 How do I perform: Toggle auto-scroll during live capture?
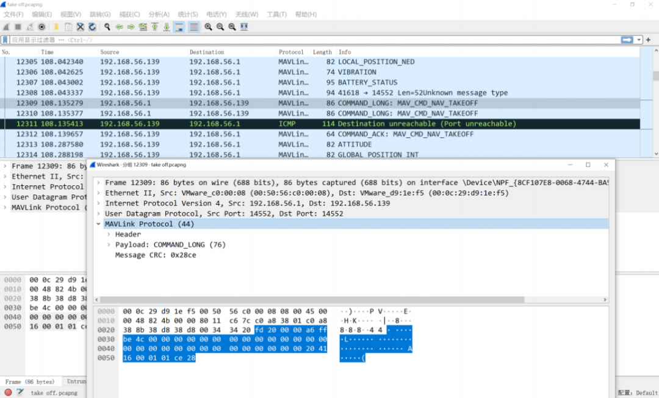click(179, 27)
